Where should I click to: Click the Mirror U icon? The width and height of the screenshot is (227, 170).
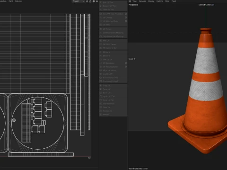click(x=101, y=52)
